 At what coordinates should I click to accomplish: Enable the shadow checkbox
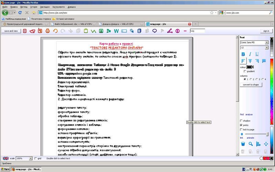click(241, 121)
